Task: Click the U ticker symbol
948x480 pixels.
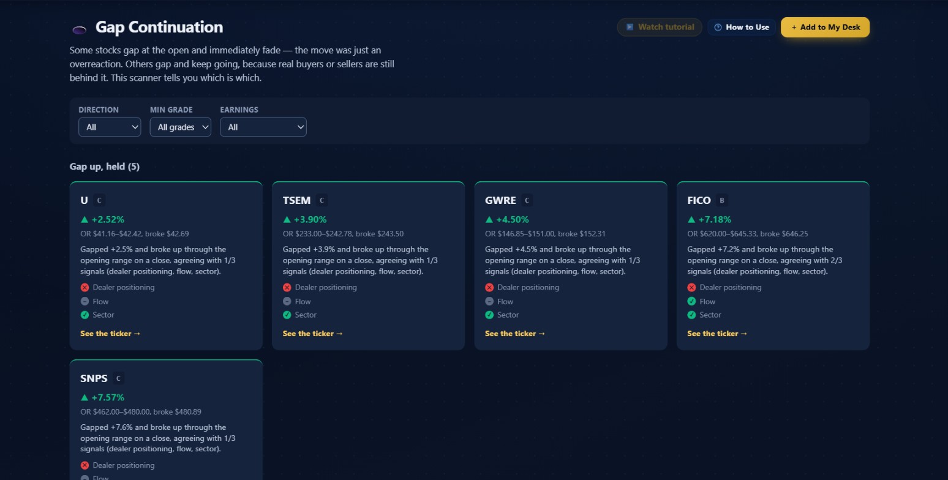Action: (x=84, y=200)
